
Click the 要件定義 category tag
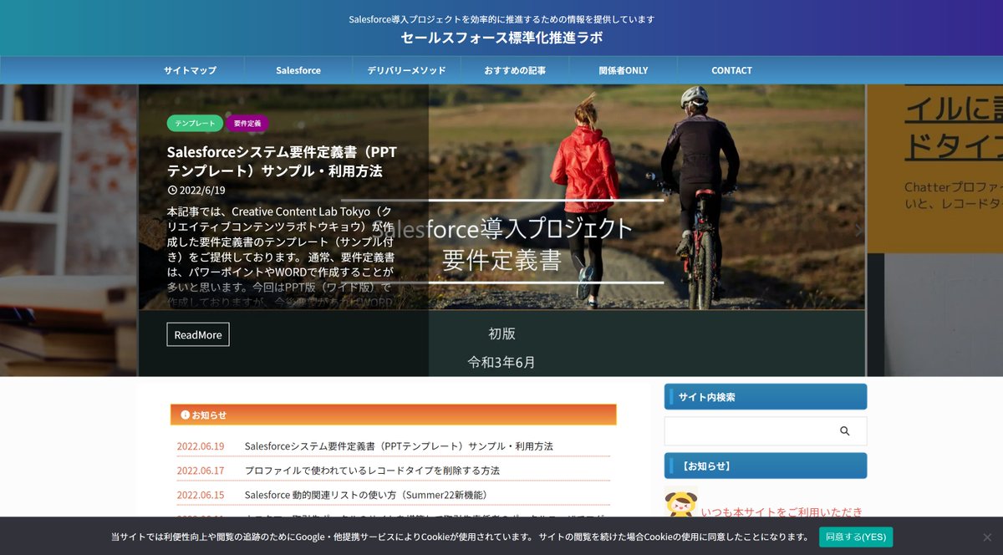pyautogui.click(x=247, y=123)
